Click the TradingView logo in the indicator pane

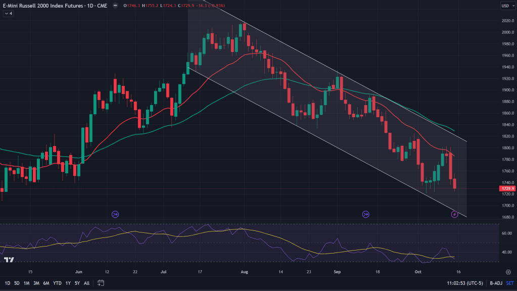pyautogui.click(x=9, y=260)
